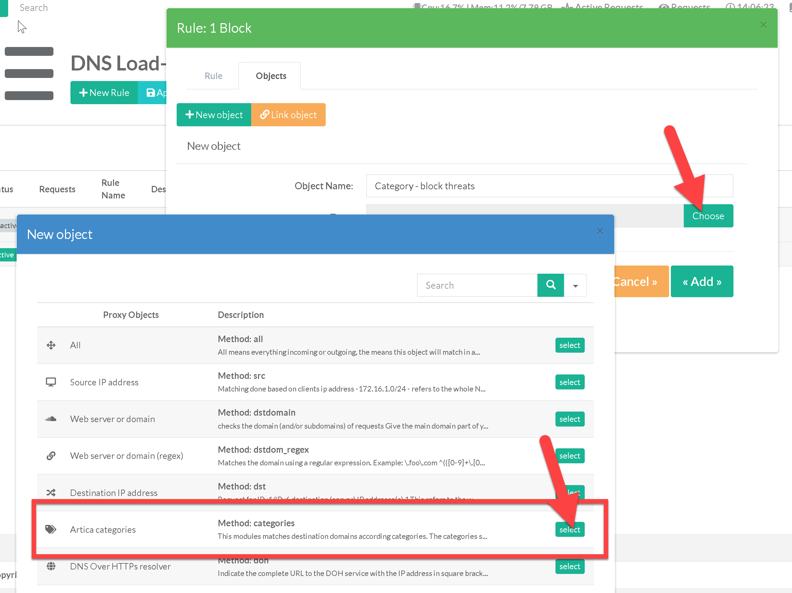Click the Object Name input field
The height and width of the screenshot is (593, 792).
pos(549,186)
